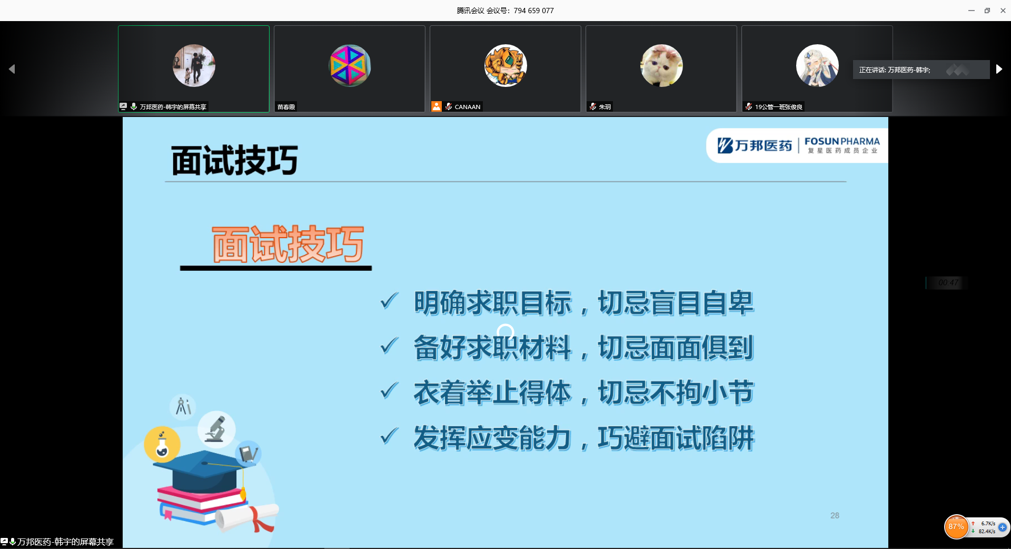Click the 00:47 timer overlay
Image resolution: width=1011 pixels, height=549 pixels.
click(948, 282)
